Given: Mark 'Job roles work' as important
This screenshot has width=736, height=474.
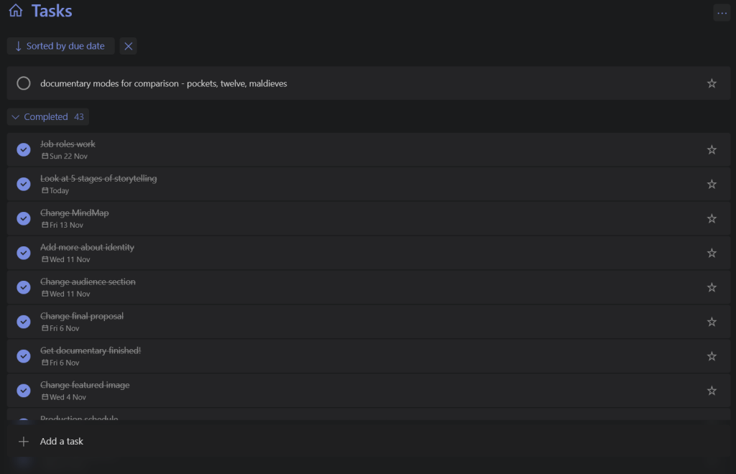Looking at the screenshot, I should tap(712, 149).
